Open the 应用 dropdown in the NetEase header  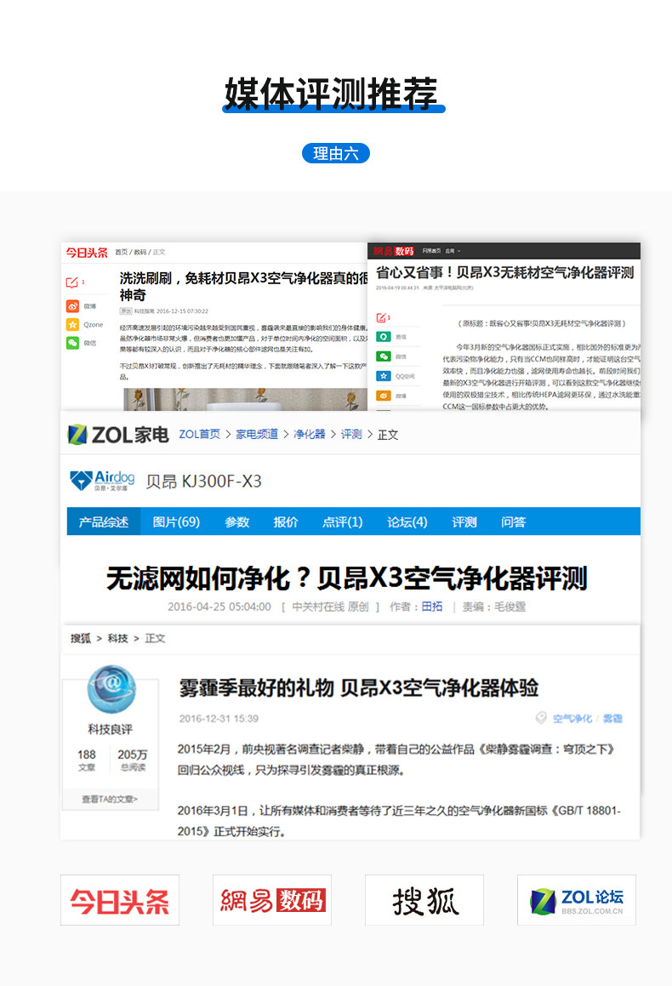[x=453, y=251]
